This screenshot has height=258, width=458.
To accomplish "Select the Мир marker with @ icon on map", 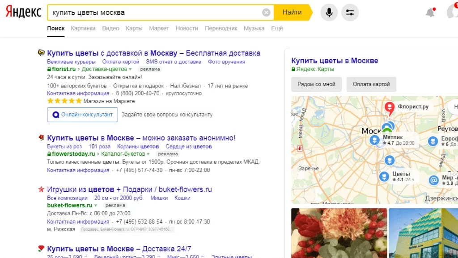I will 434,180.
